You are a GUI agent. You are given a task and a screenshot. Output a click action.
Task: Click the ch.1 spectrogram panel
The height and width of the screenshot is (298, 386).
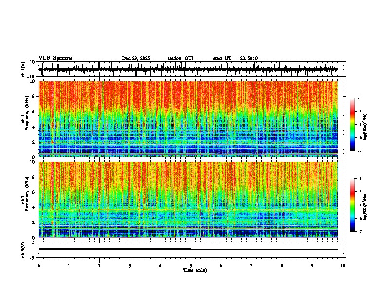[188, 119]
